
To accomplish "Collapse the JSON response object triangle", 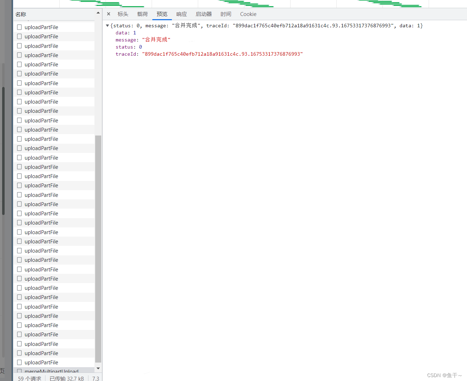I will coord(108,26).
